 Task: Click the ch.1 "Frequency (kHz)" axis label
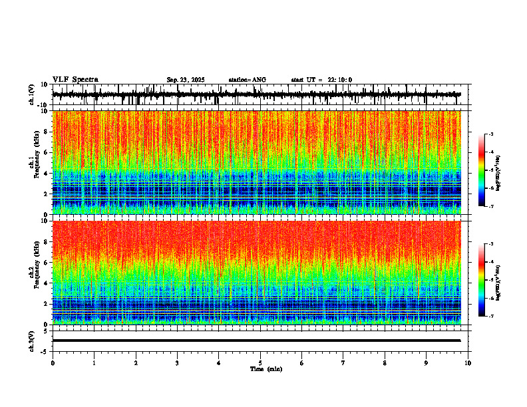click(x=37, y=154)
